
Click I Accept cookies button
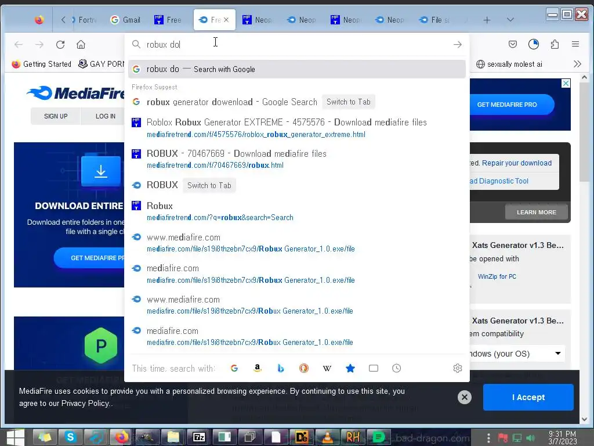point(528,397)
